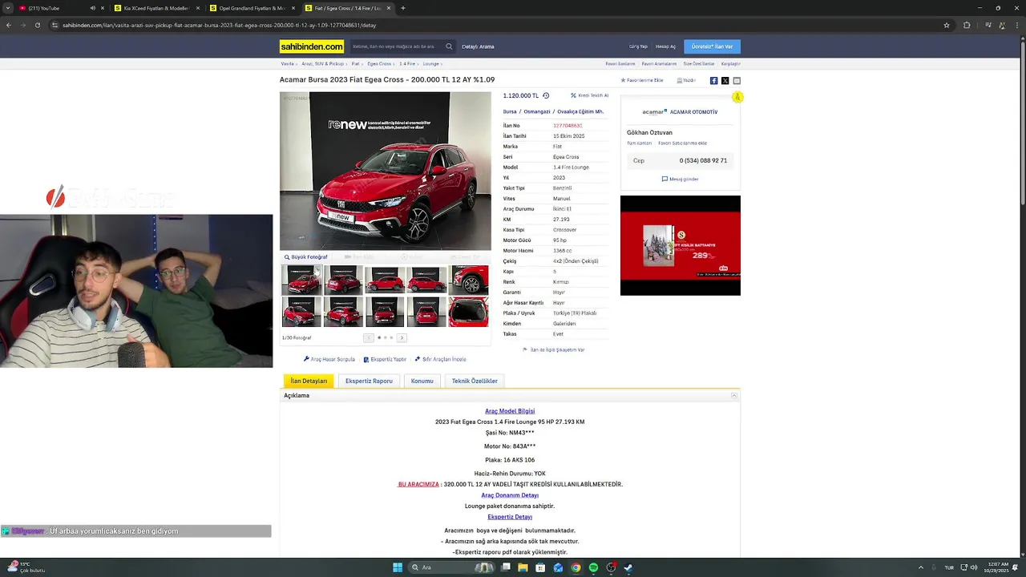The width and height of the screenshot is (1026, 577).
Task: Open Büyük Fotoğraf view
Action: [306, 257]
